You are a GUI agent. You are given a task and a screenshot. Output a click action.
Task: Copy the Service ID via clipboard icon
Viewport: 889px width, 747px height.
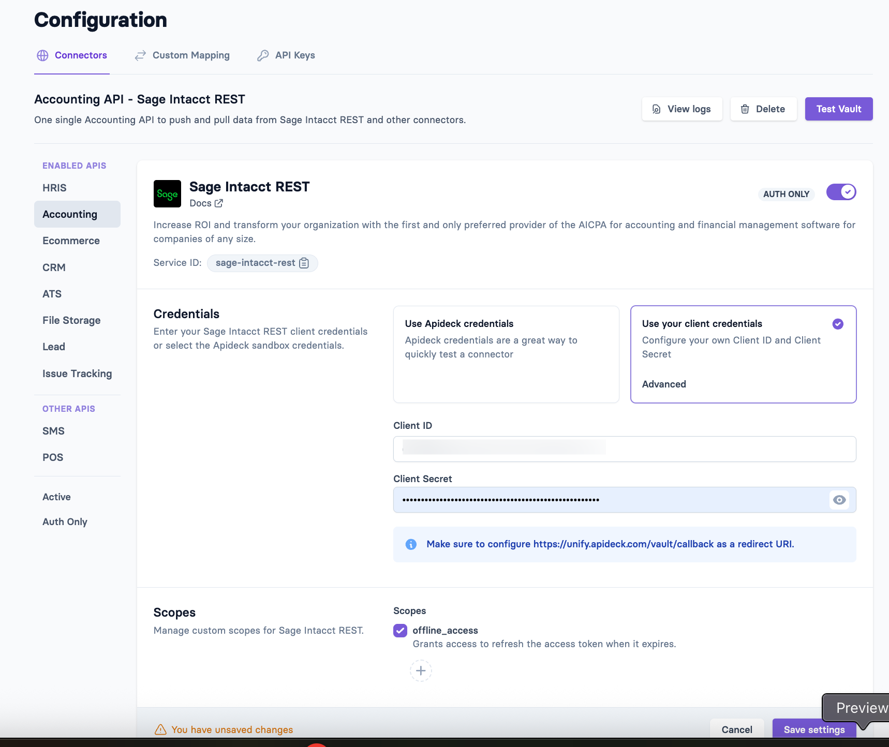click(303, 263)
